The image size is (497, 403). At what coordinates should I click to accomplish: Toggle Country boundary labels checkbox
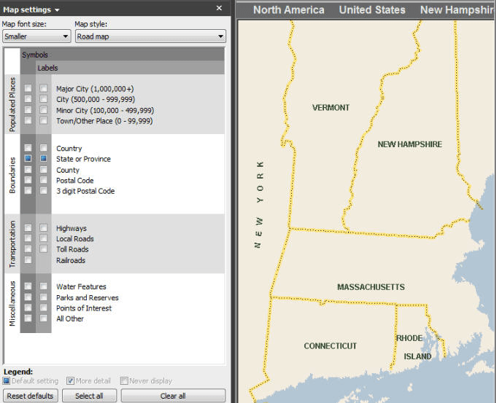click(44, 148)
